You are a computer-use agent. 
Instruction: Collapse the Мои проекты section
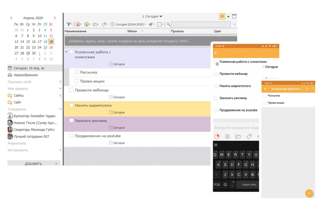click(x=60, y=89)
